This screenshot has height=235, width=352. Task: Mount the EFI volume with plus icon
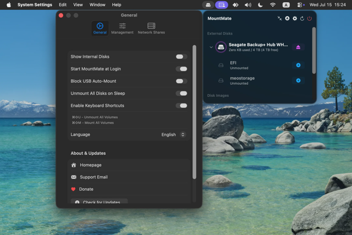[x=298, y=65]
